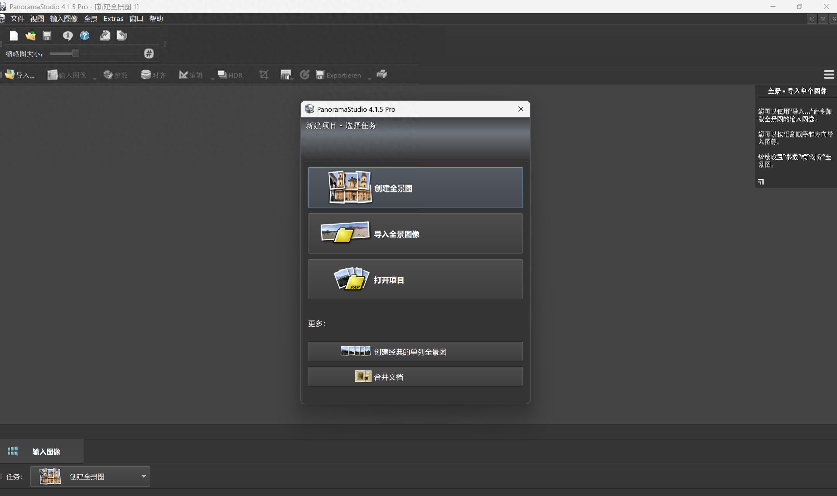Select 创建全景图 task button

click(x=415, y=188)
